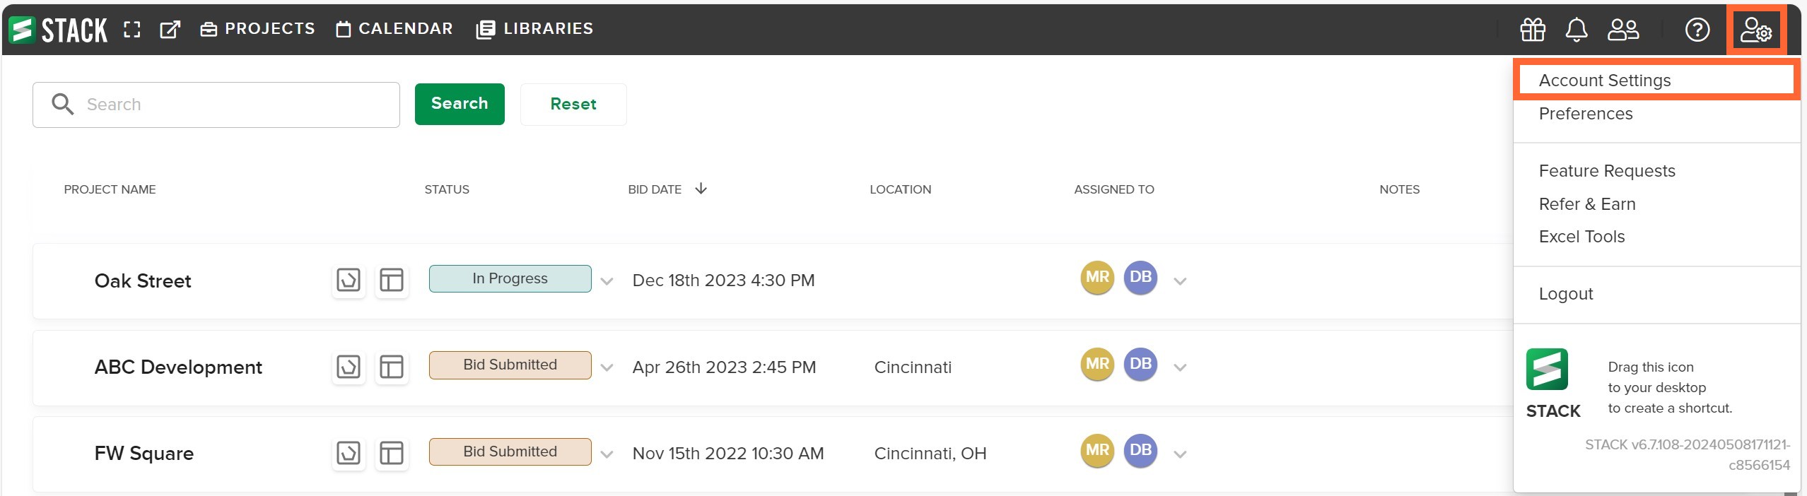Expand the ABC Development assignees chevron
Screen dimensions: 1807x496
(x=1180, y=367)
